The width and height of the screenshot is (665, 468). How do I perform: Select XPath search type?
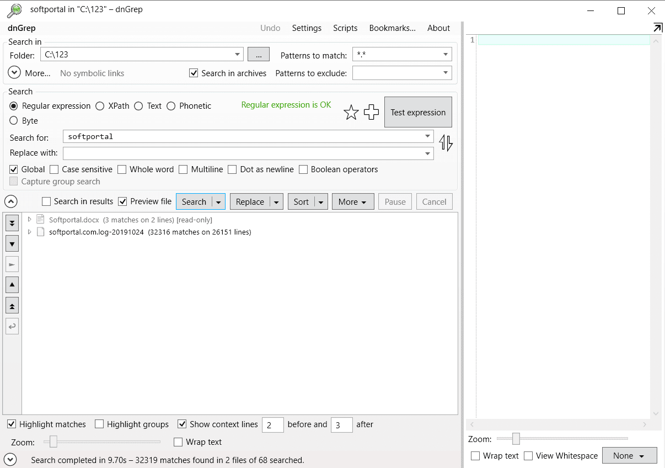(100, 106)
